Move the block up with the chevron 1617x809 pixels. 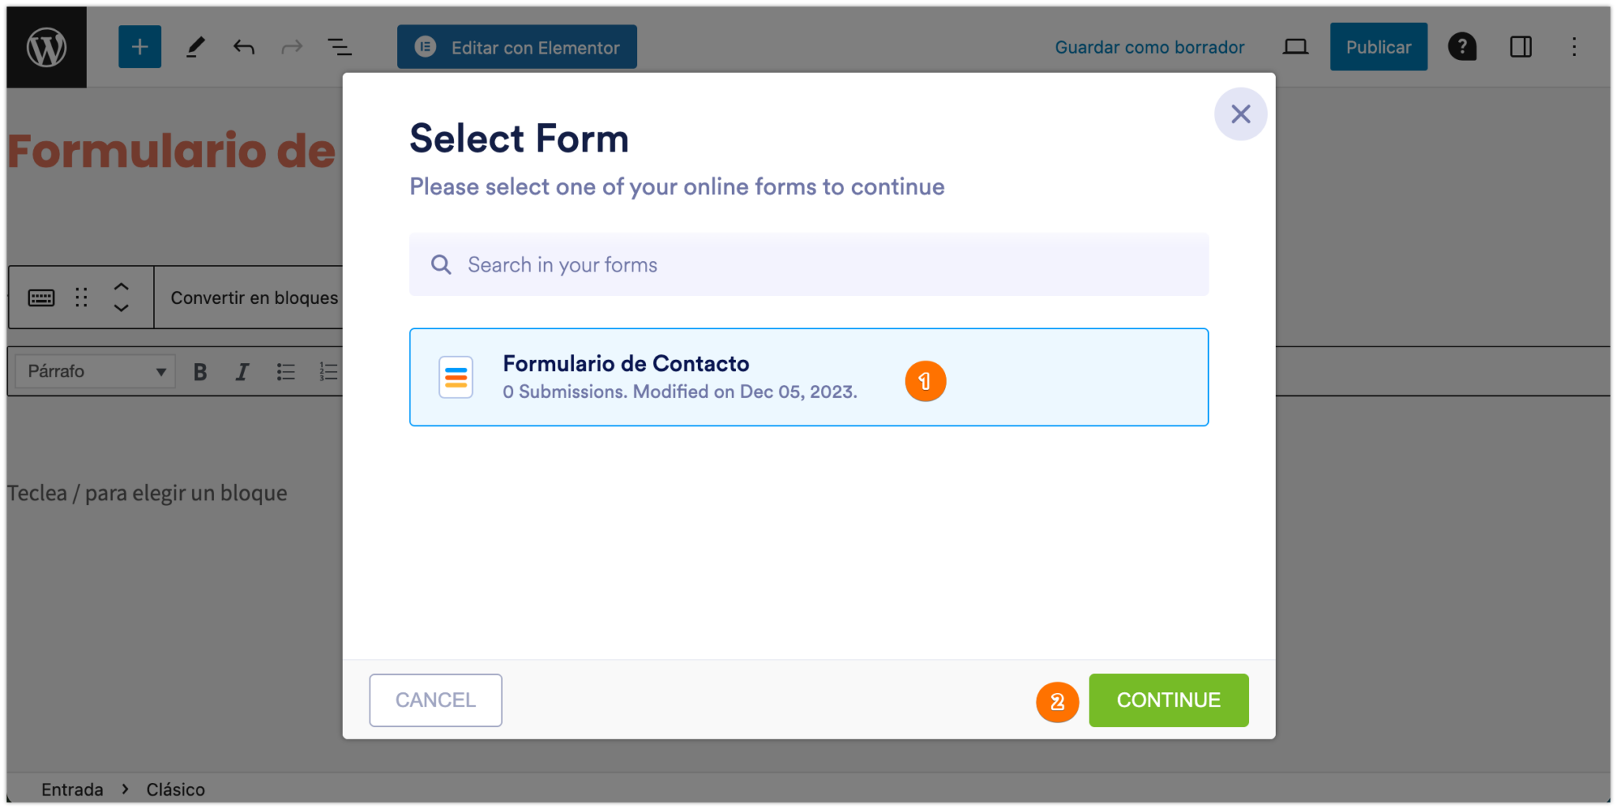pos(122,287)
